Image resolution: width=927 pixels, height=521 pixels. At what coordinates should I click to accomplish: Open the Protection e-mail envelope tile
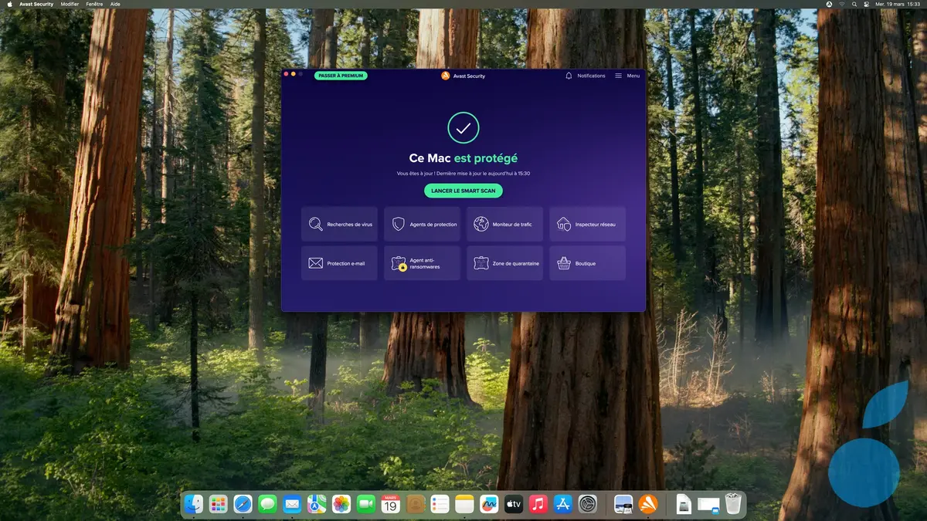point(339,263)
